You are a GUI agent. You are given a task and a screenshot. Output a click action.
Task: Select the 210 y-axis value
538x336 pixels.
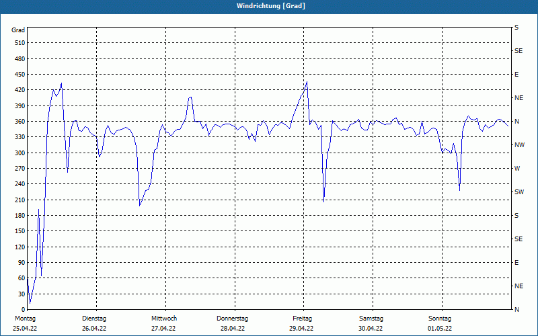(x=20, y=200)
